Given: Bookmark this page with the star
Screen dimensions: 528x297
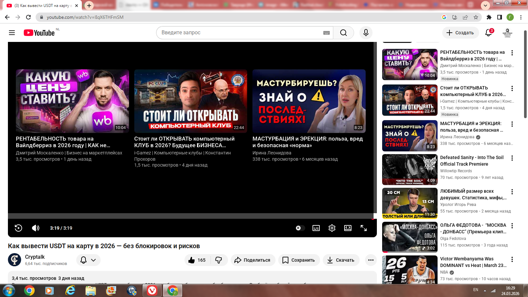Looking at the screenshot, I should click(476, 17).
